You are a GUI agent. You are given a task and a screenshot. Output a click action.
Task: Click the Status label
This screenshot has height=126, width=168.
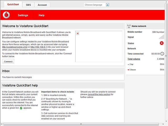pos(131,43)
